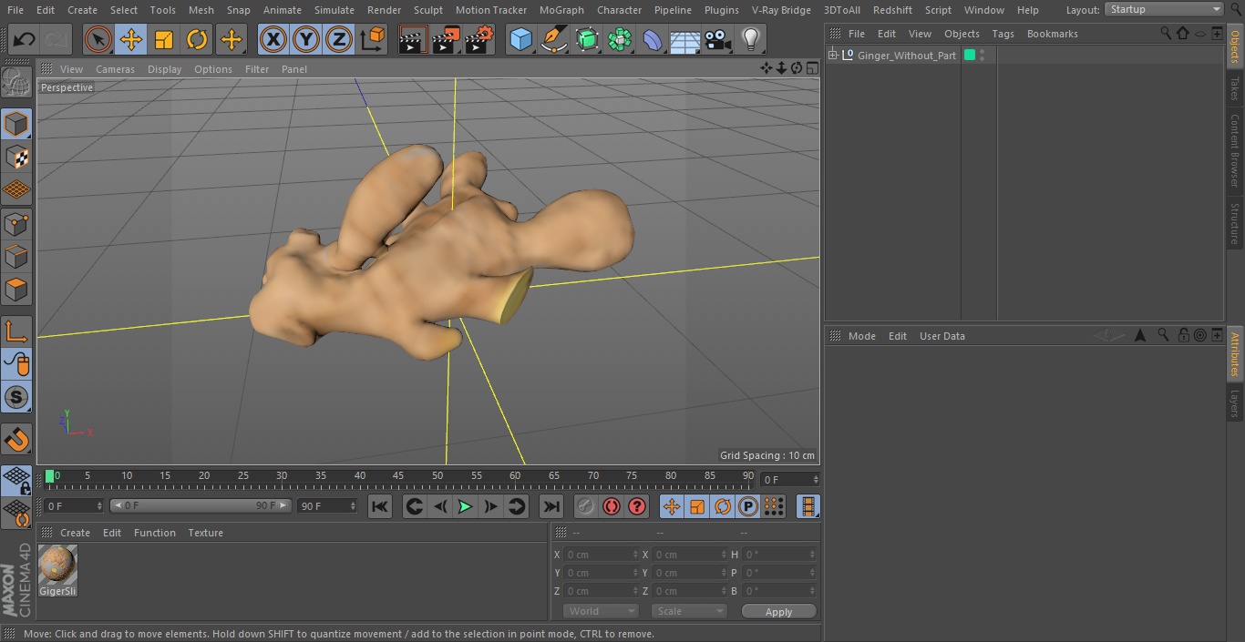Viewport: 1245px width, 642px height.
Task: Switch coordinate system icon
Action: click(x=373, y=39)
